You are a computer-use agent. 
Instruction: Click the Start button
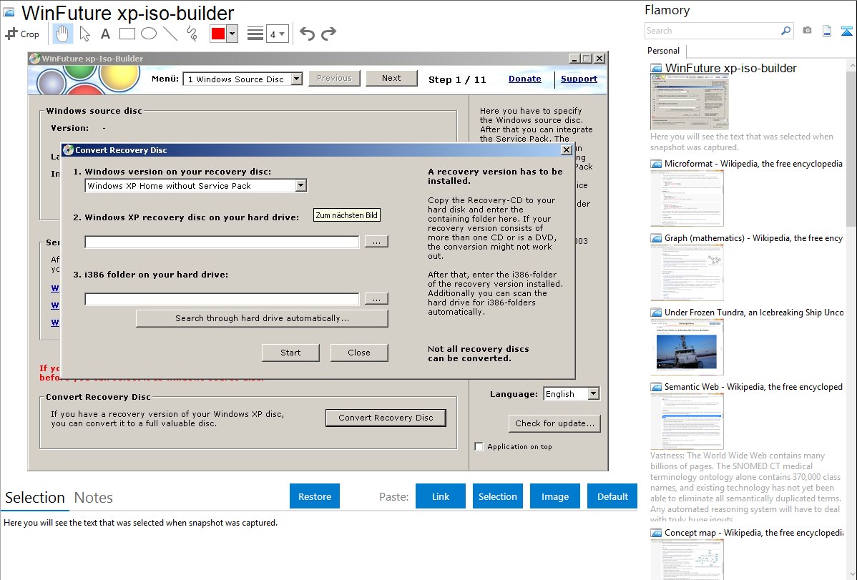[x=290, y=353]
